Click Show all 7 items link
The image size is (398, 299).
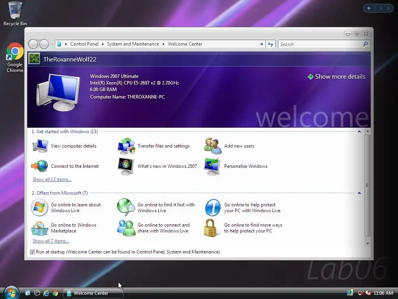click(51, 241)
